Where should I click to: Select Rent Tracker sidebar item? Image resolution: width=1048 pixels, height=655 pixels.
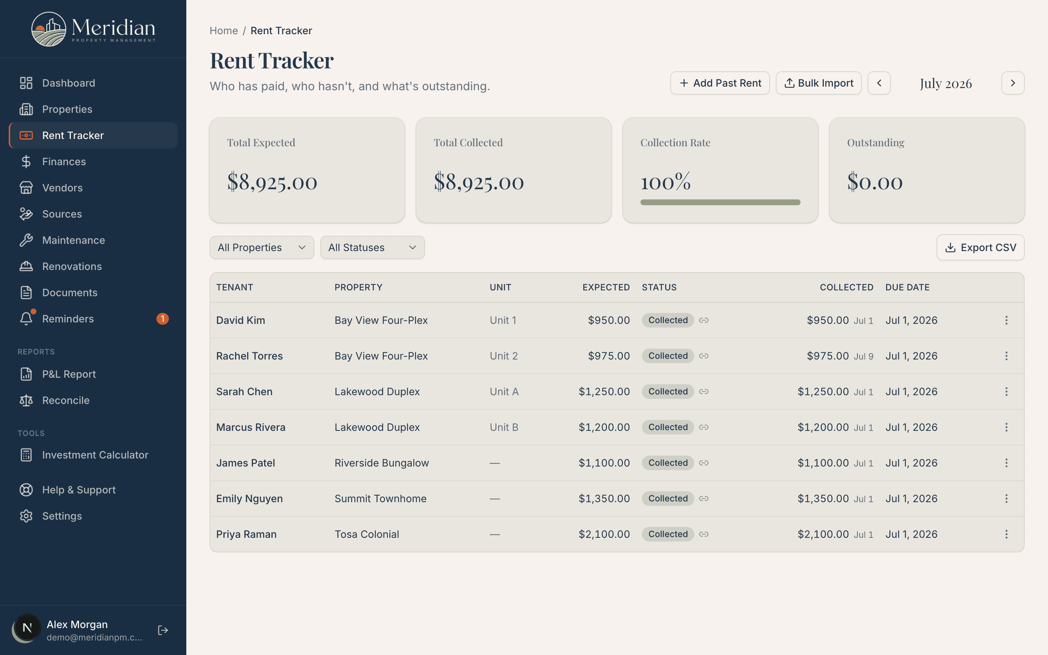93,135
